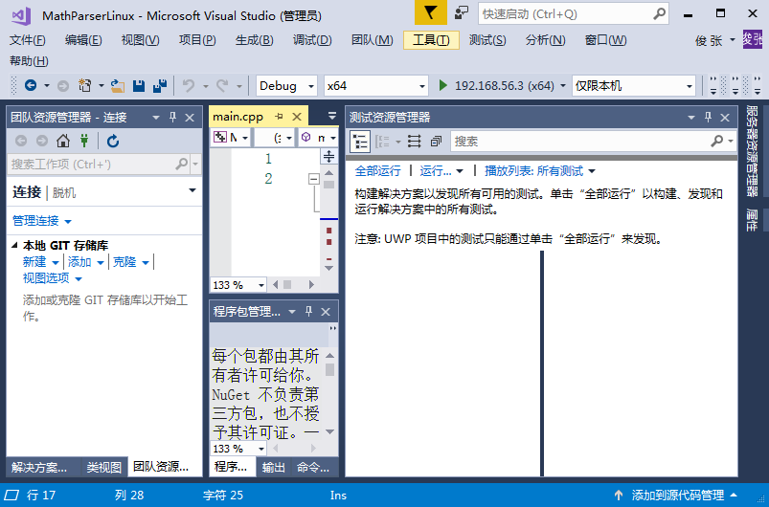Open the 工具(T) menu
This screenshot has height=507, width=769.
click(x=431, y=40)
